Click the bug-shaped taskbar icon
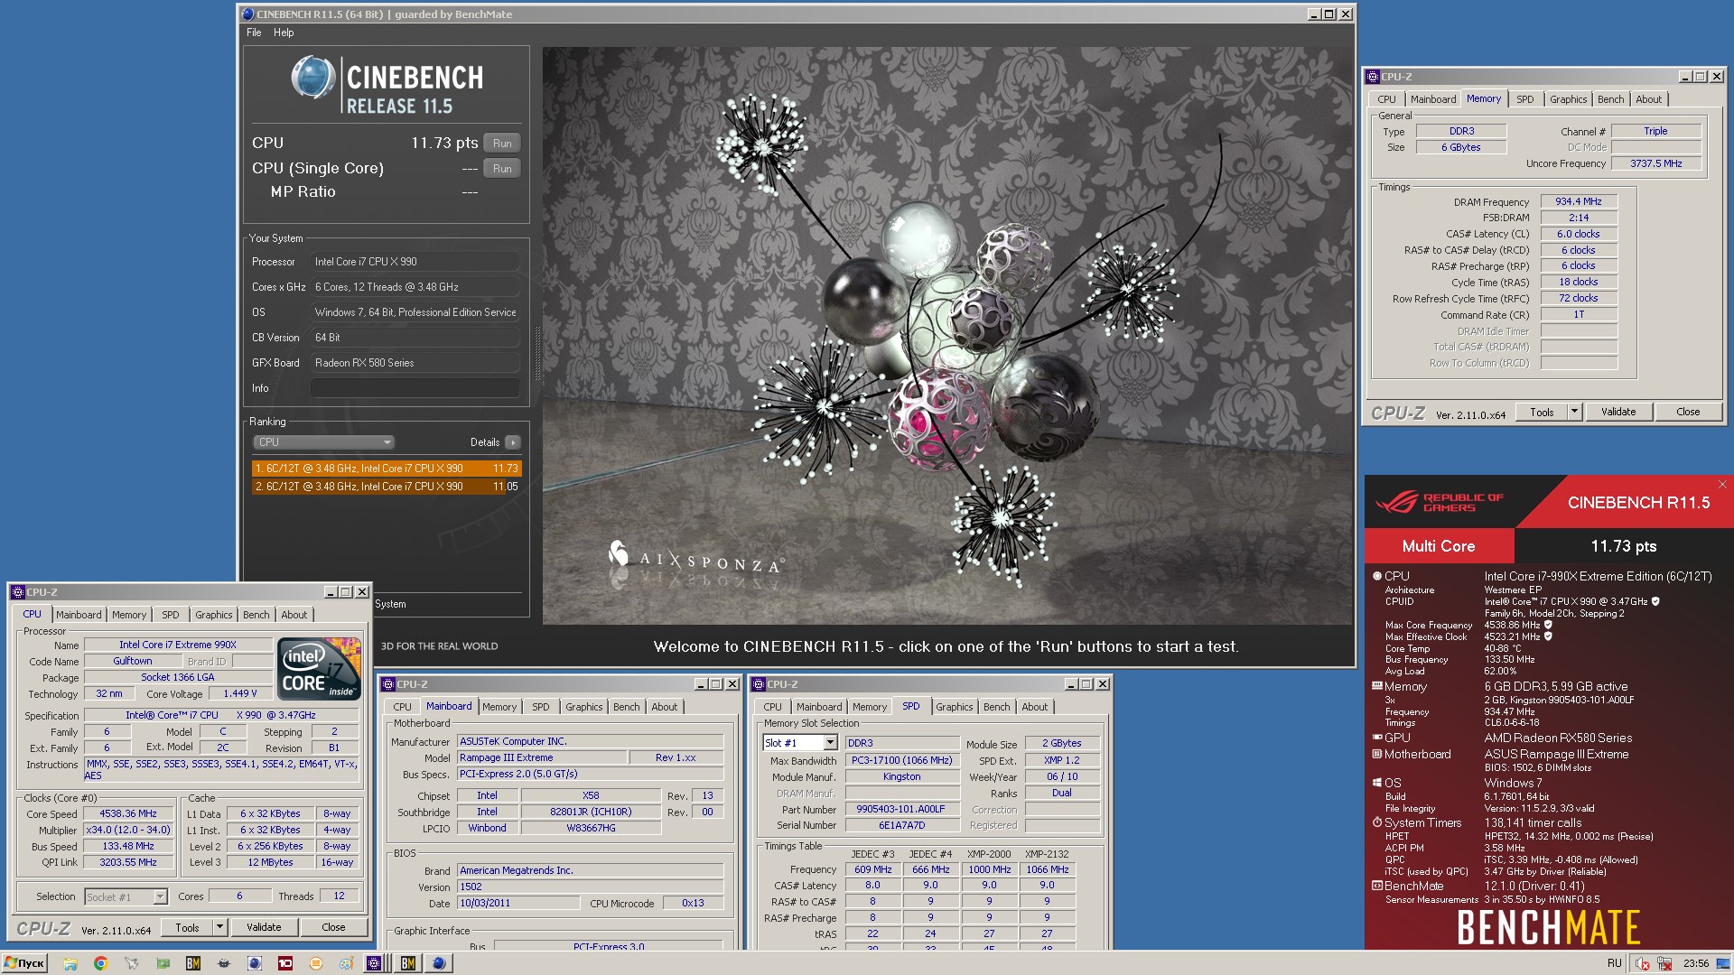Image resolution: width=1734 pixels, height=975 pixels. click(x=224, y=963)
